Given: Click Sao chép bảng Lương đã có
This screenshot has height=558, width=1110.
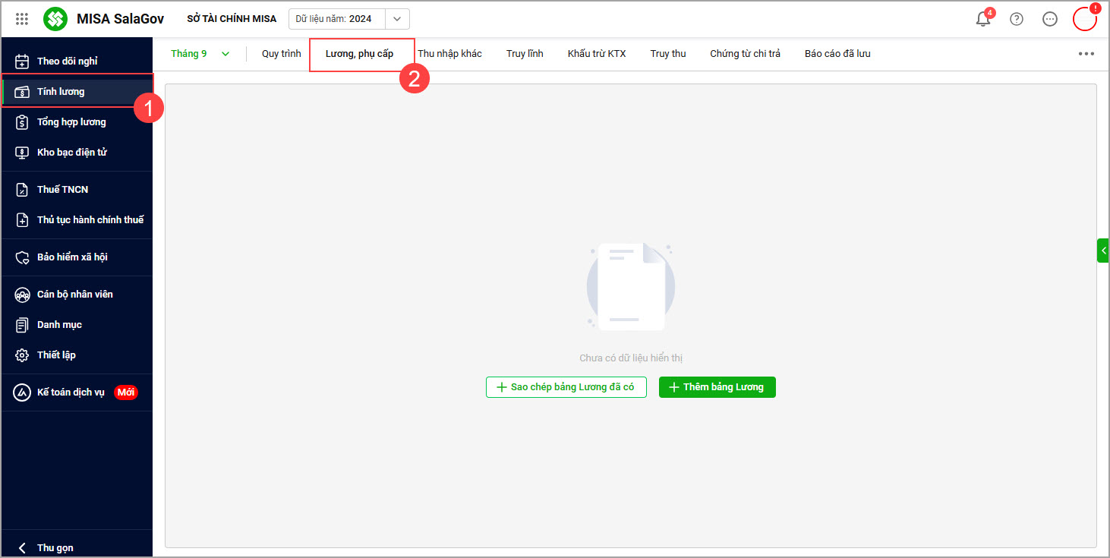Looking at the screenshot, I should click(x=566, y=387).
